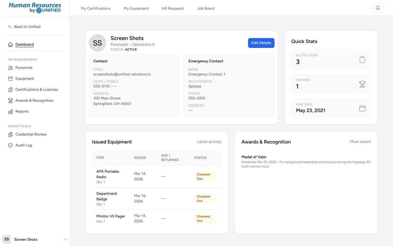Click the Equipment box icon in sidebar
Screen dimensions: 393x246
(10, 79)
